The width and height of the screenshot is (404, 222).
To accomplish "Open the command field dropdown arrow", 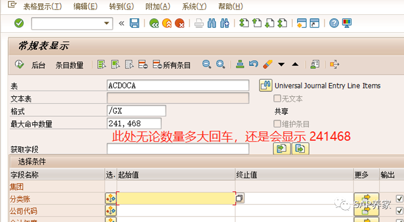I will (x=106, y=23).
